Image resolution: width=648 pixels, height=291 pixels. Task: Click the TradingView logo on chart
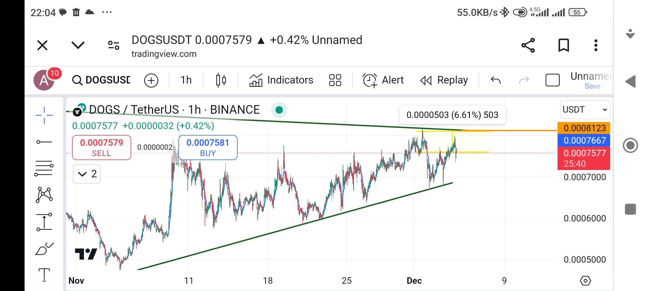tap(86, 254)
